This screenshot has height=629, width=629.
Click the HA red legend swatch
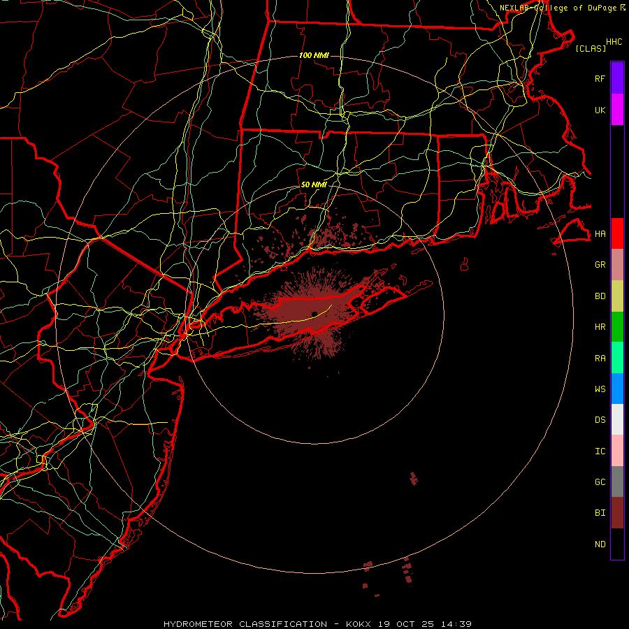click(x=617, y=233)
